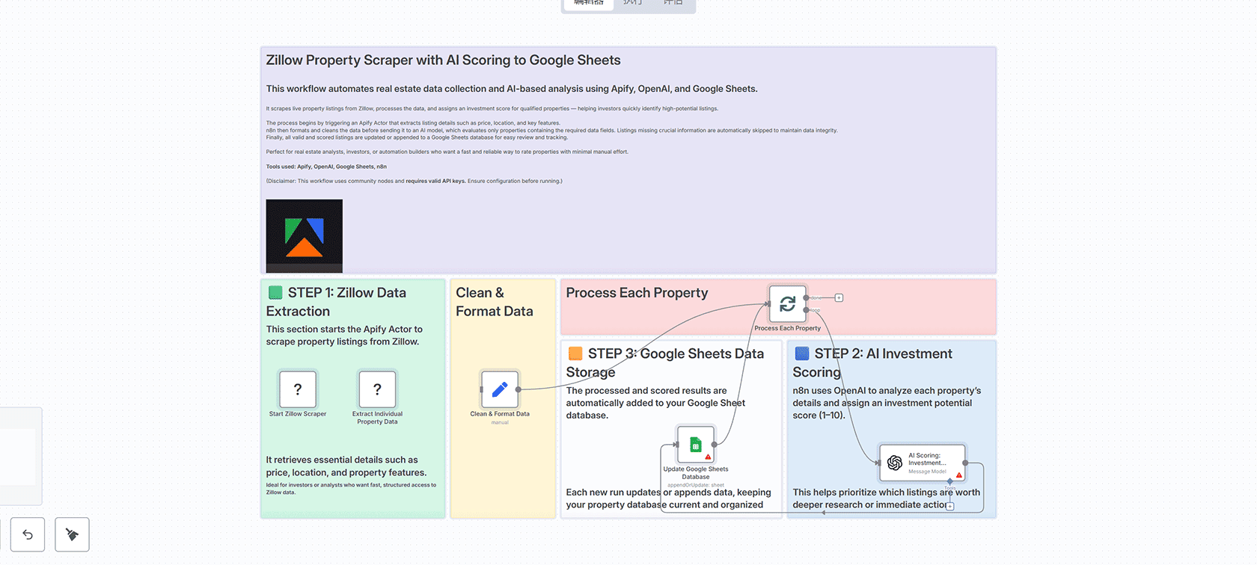Switch to the 执行 executions tab
This screenshot has width=1257, height=565.
[633, 3]
